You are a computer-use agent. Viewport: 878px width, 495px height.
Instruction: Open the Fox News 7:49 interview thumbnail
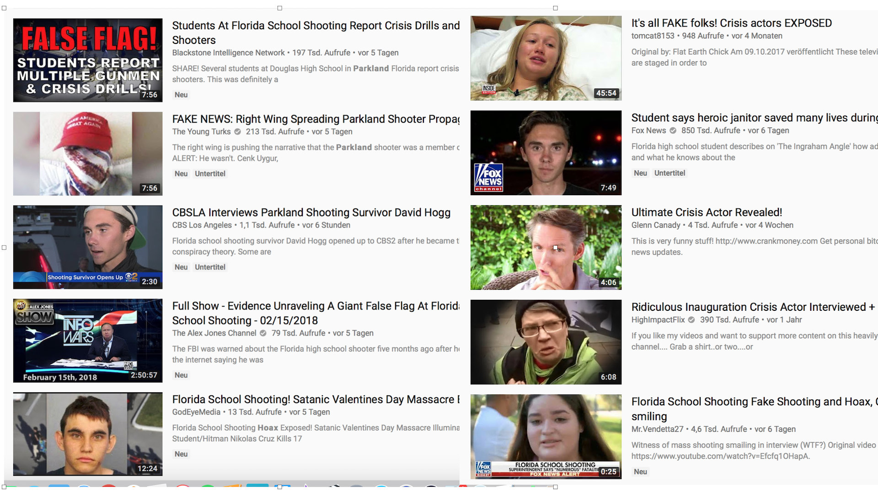pyautogui.click(x=546, y=153)
